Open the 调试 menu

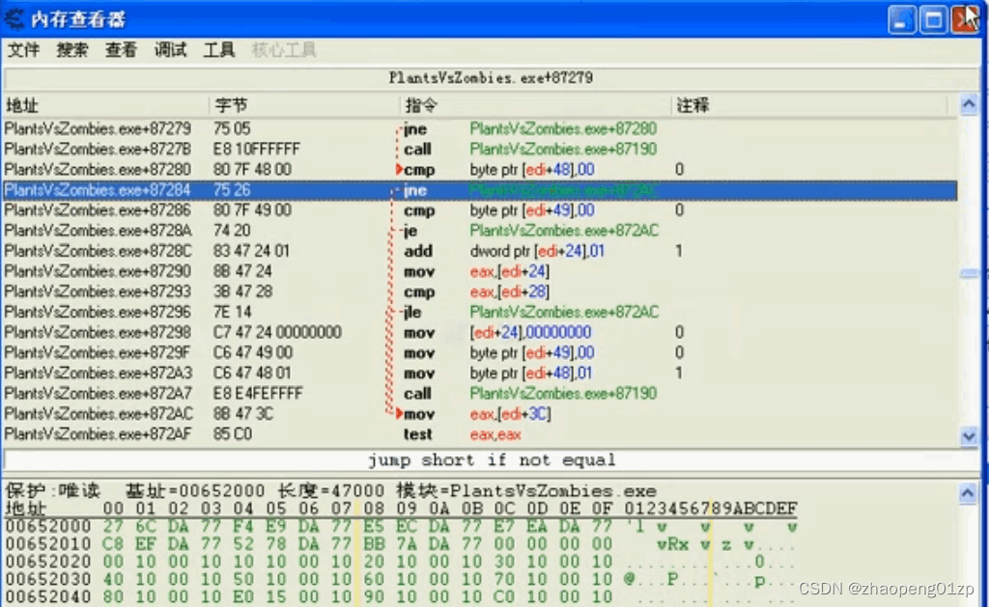(x=170, y=50)
